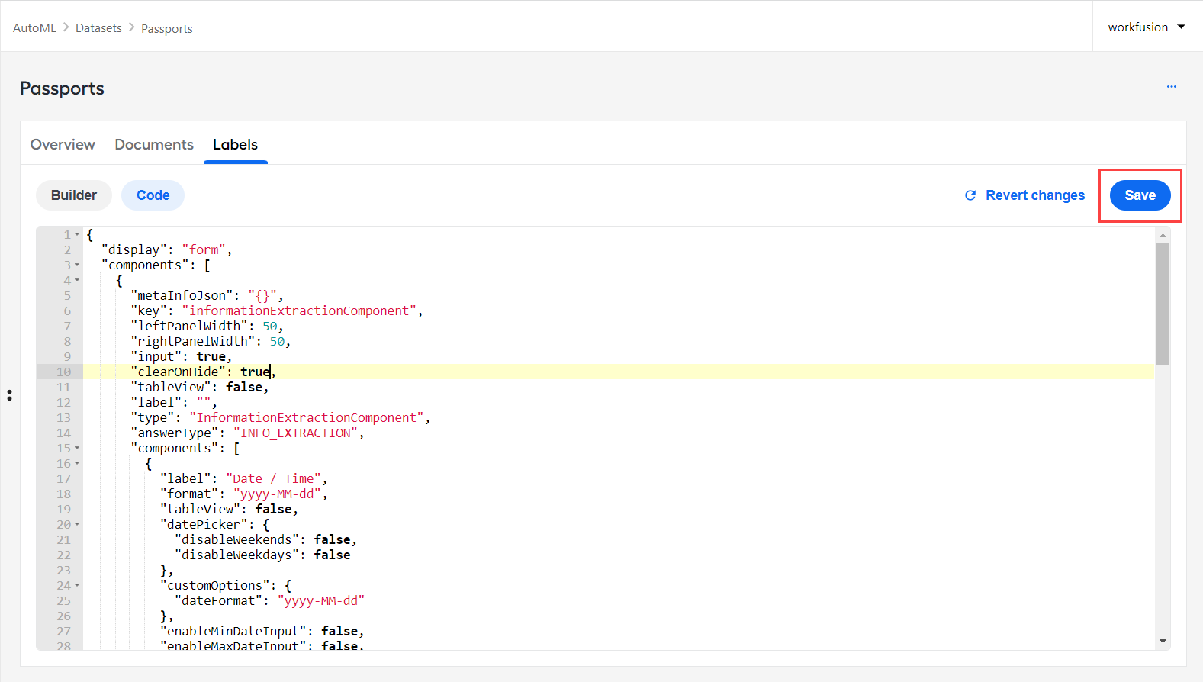Click the "disableWeekends" property
1203x682 pixels.
tap(236, 539)
